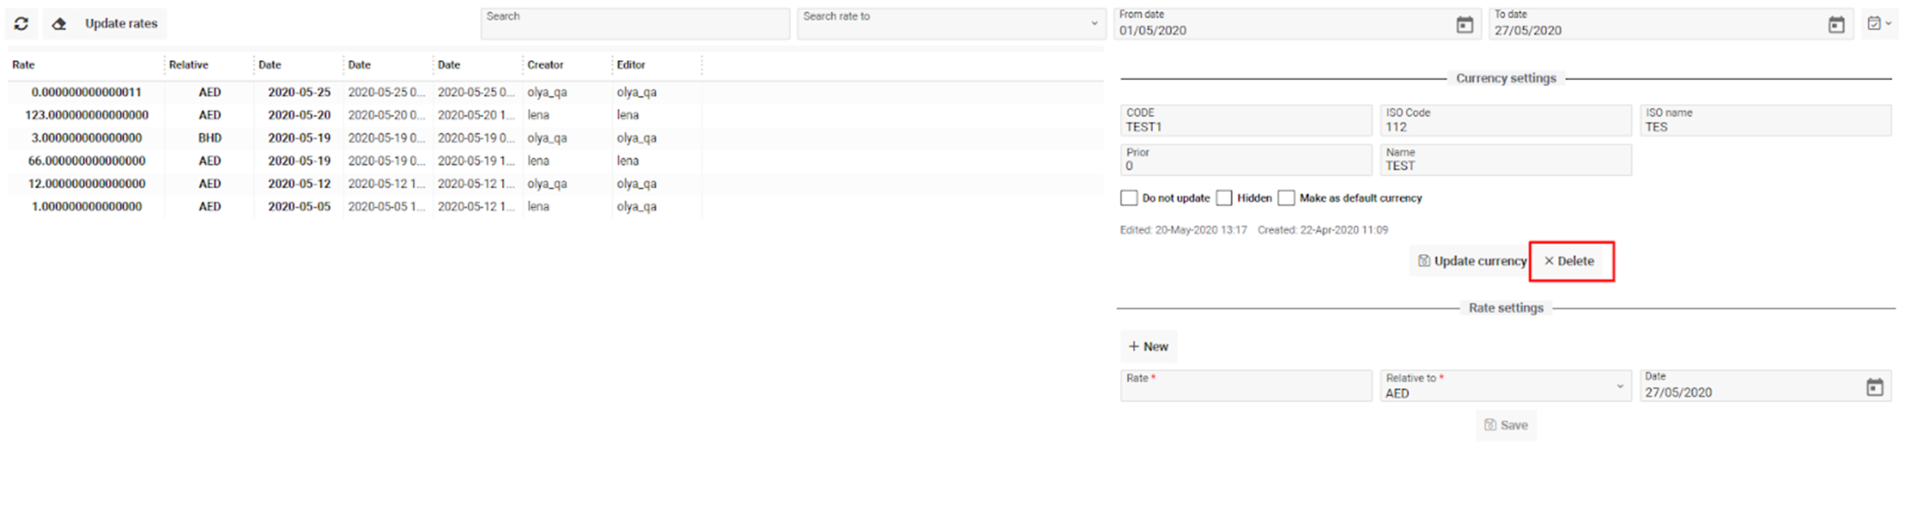Viewport: 1905px width, 529px height.
Task: Click the date preset icon at top right
Action: (x=1879, y=24)
